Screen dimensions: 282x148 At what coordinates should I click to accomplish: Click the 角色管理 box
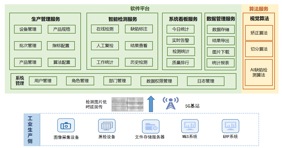tap(80, 81)
